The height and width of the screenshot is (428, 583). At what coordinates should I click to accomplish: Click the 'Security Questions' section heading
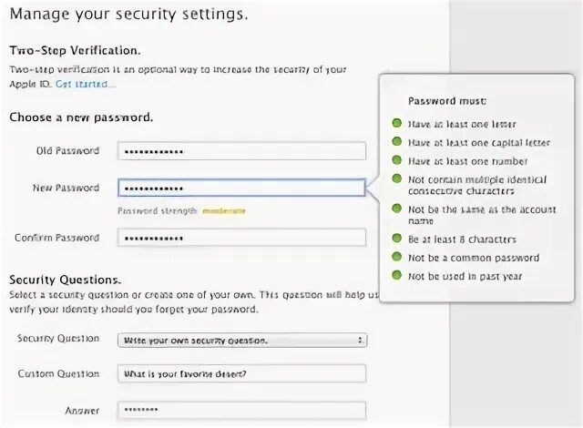point(65,280)
